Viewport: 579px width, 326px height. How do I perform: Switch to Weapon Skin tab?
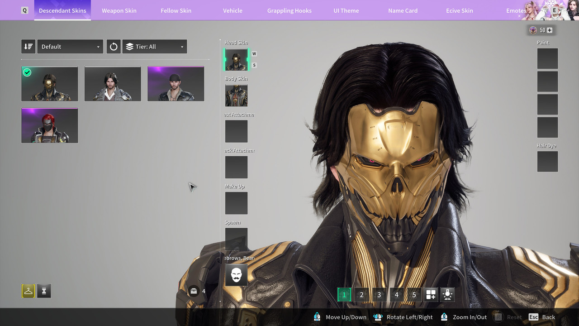coord(119,10)
